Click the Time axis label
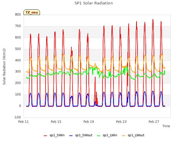The width and height of the screenshot is (188, 141). [x=166, y=126]
